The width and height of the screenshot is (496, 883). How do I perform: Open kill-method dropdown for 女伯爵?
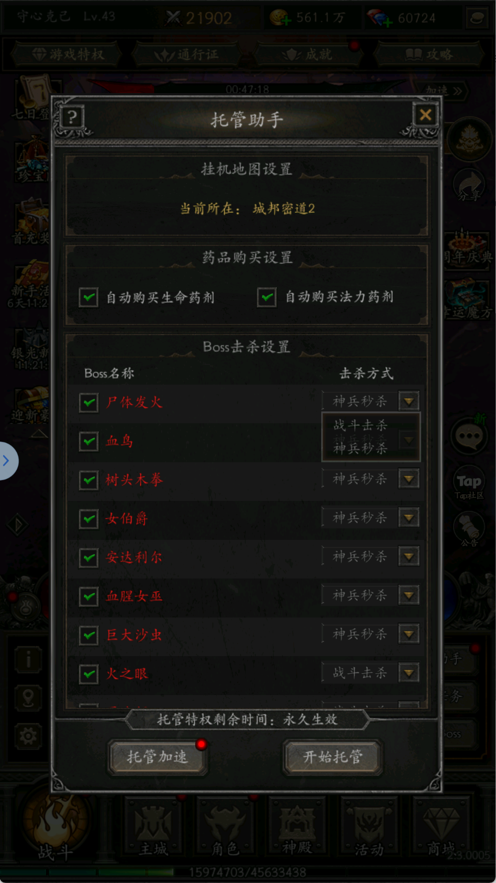409,517
